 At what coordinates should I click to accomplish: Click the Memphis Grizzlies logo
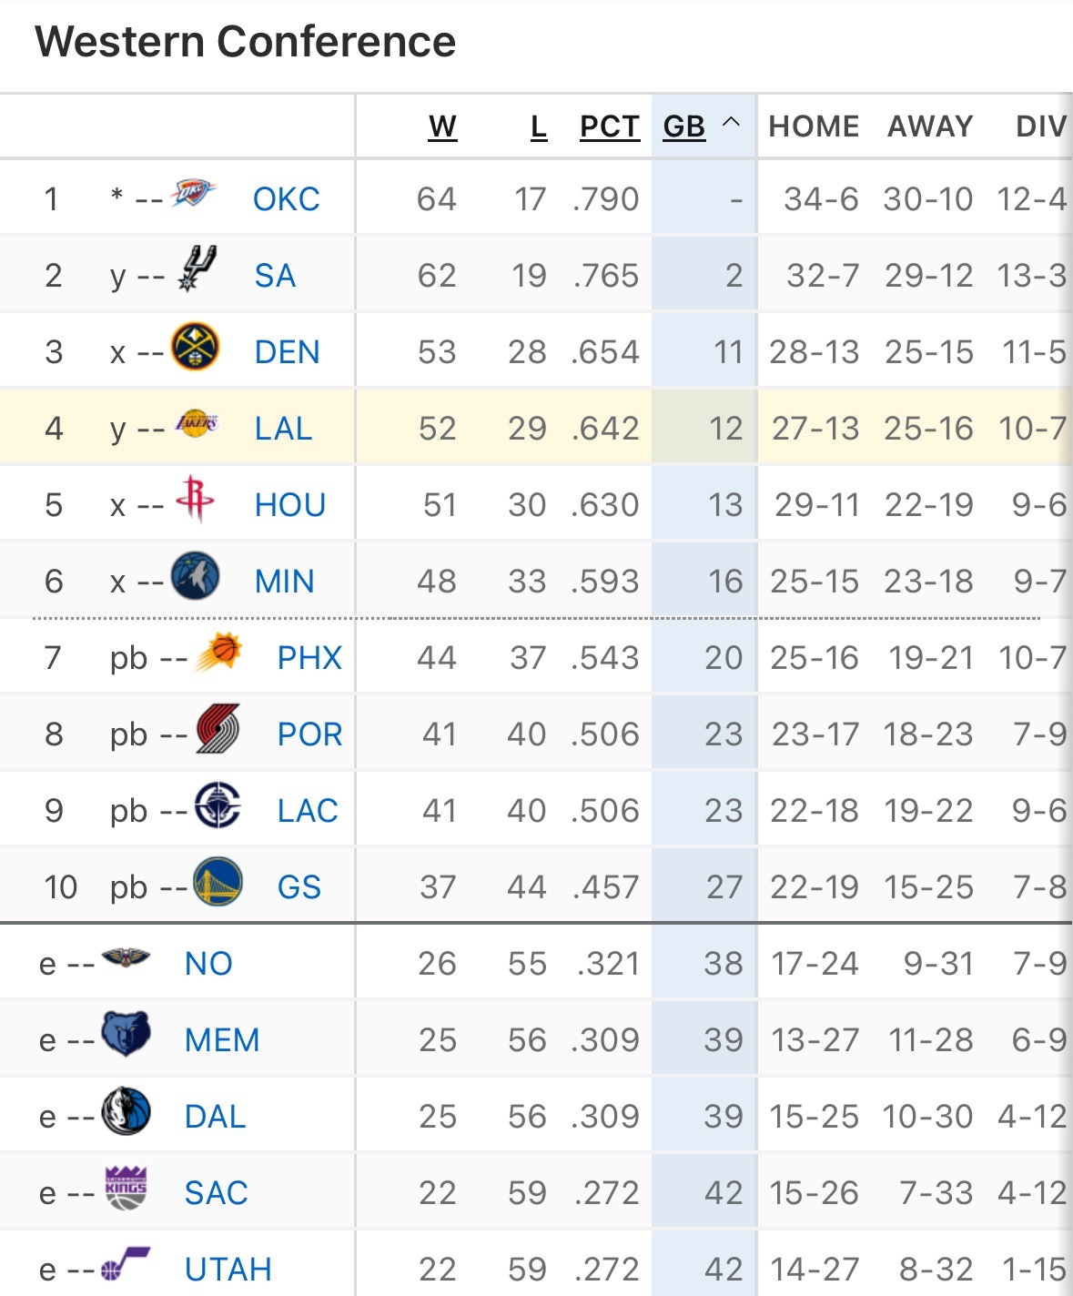[126, 1035]
